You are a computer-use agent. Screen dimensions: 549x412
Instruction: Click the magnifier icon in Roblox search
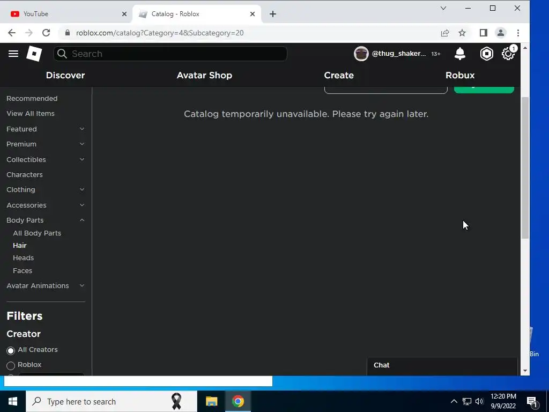[62, 54]
